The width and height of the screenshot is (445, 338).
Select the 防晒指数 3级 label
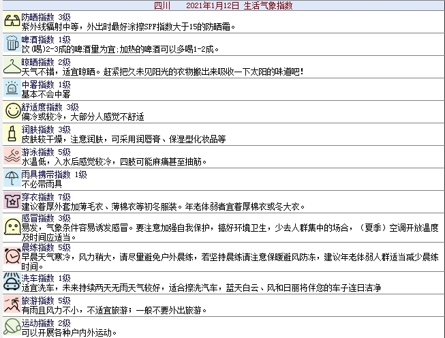[46, 16]
